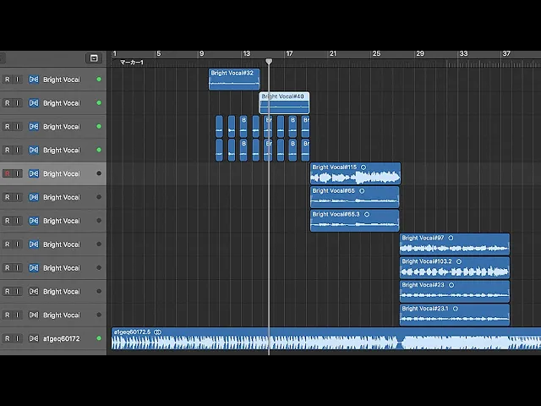Select the Bright Vocal#32 audio region

click(x=234, y=80)
